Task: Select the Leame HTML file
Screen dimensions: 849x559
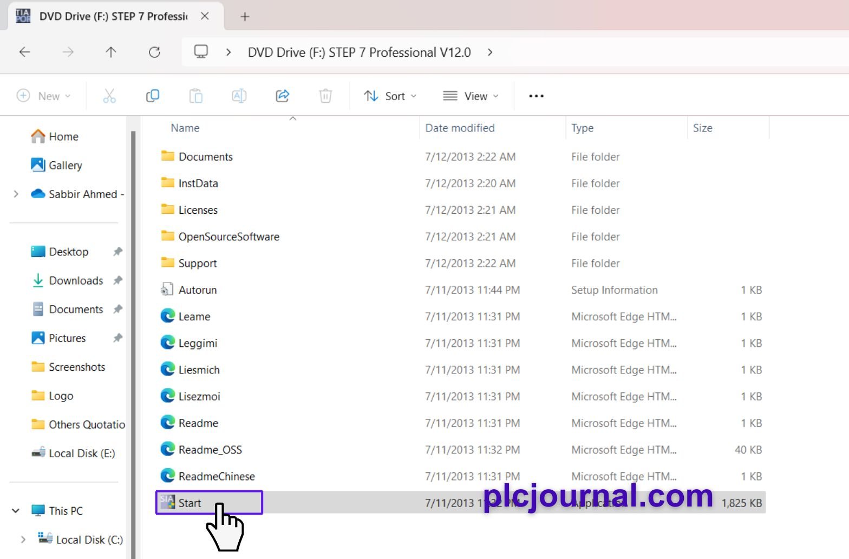Action: [186, 316]
